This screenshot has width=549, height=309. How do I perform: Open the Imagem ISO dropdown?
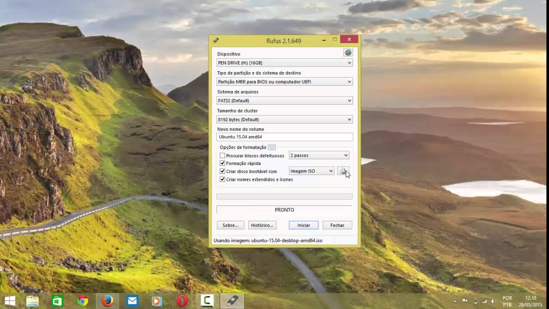coord(311,171)
